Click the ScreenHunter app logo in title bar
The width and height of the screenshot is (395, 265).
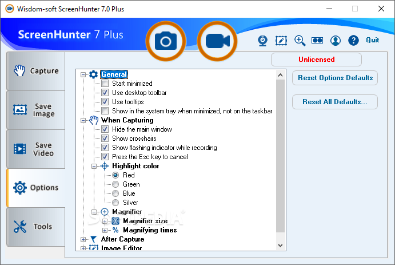point(10,9)
